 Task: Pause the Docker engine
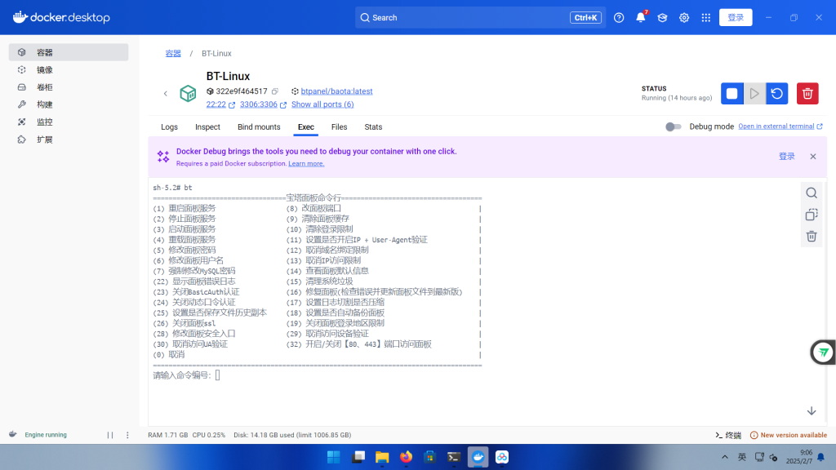point(110,435)
